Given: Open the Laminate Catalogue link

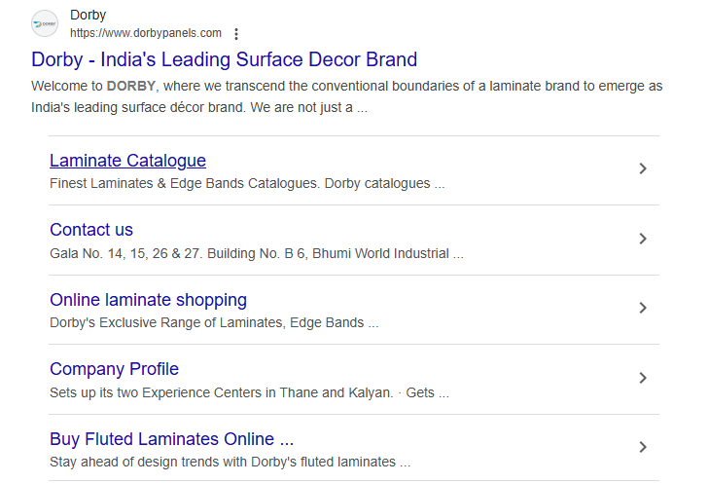Looking at the screenshot, I should tap(127, 161).
